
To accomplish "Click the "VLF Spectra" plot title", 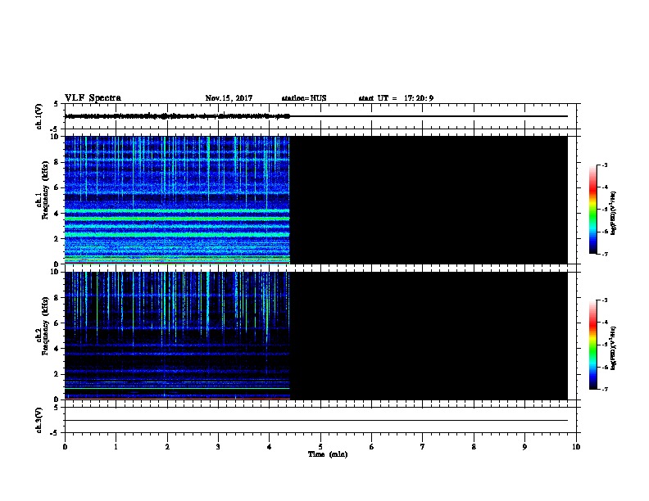I will [93, 98].
